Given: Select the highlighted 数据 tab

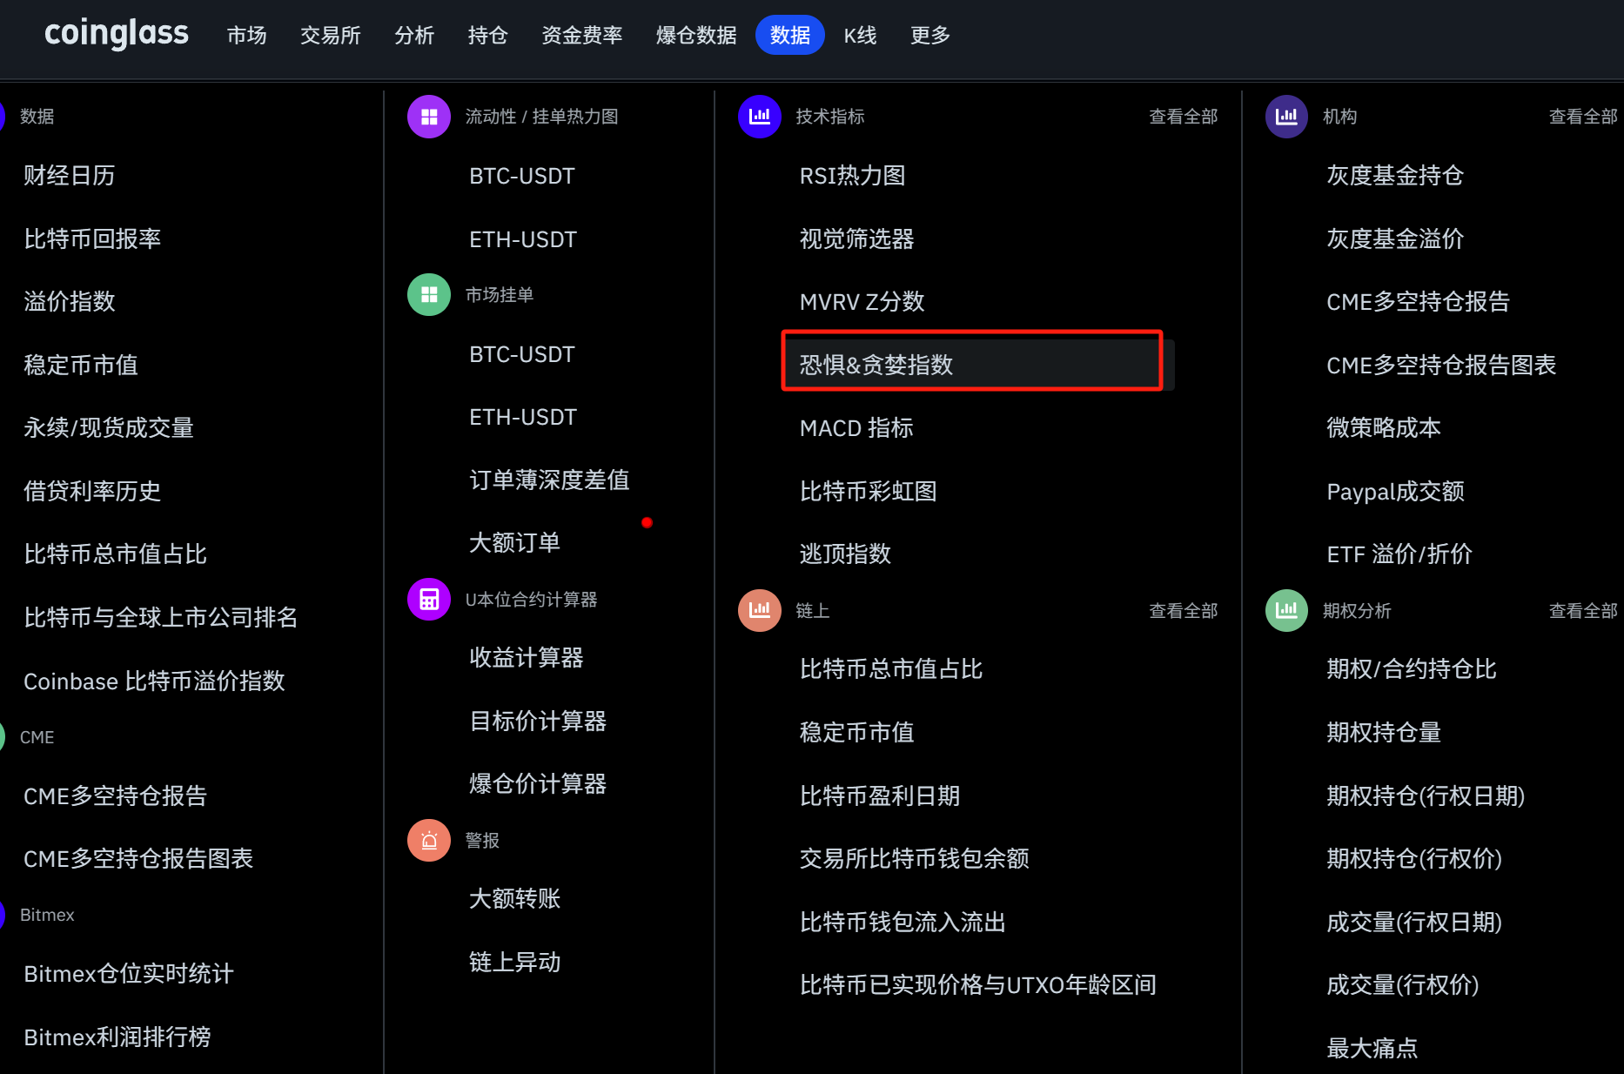Looking at the screenshot, I should coord(790,35).
